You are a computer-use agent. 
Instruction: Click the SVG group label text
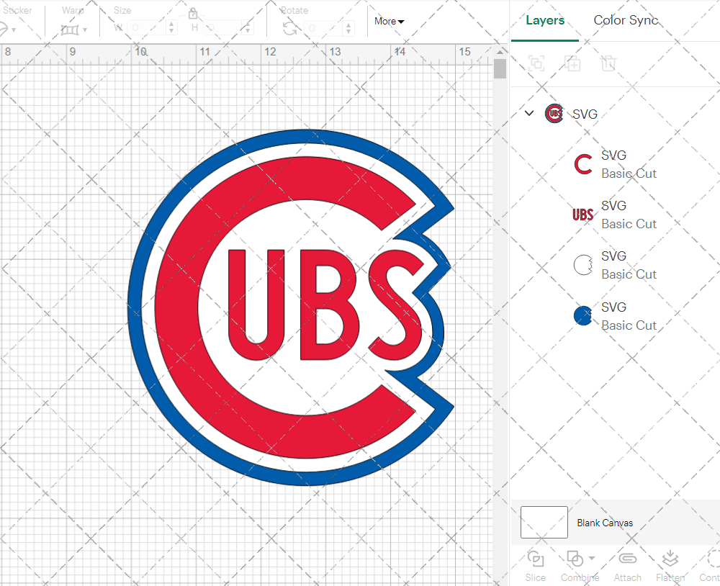[x=585, y=114]
